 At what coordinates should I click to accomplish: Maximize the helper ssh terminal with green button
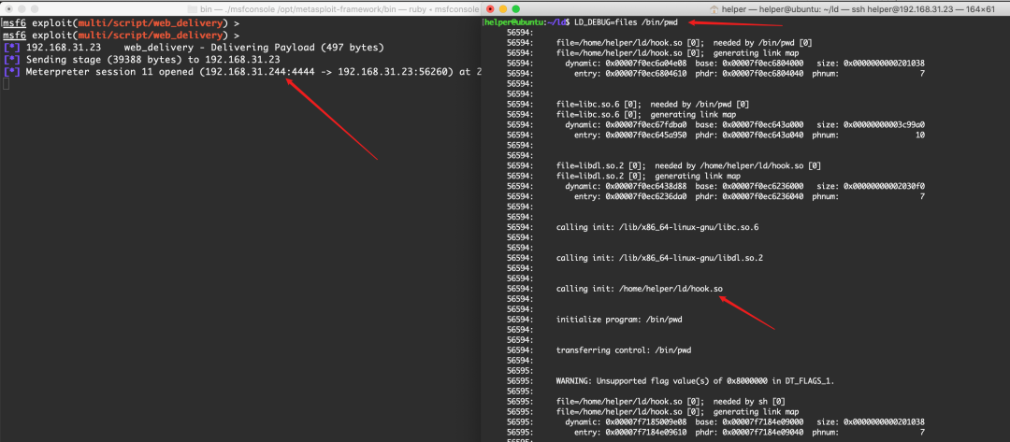516,9
